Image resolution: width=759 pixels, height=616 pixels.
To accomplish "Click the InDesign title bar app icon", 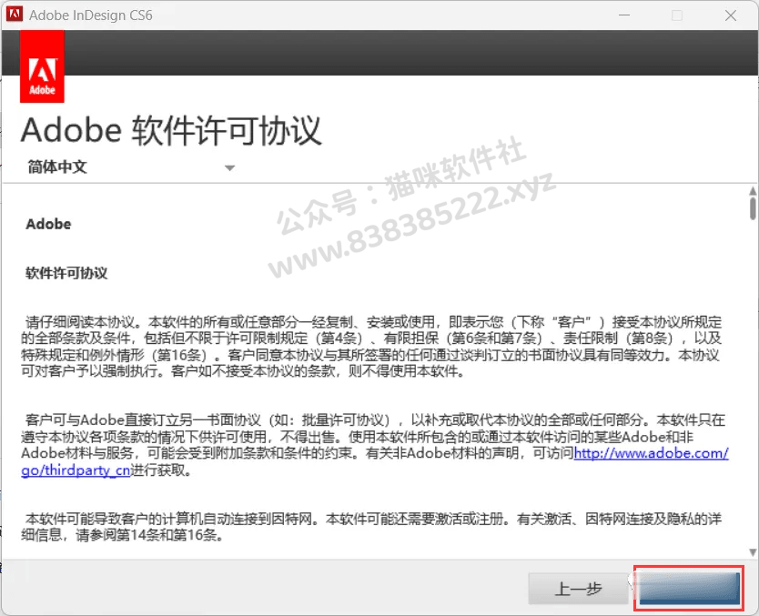I will point(14,15).
